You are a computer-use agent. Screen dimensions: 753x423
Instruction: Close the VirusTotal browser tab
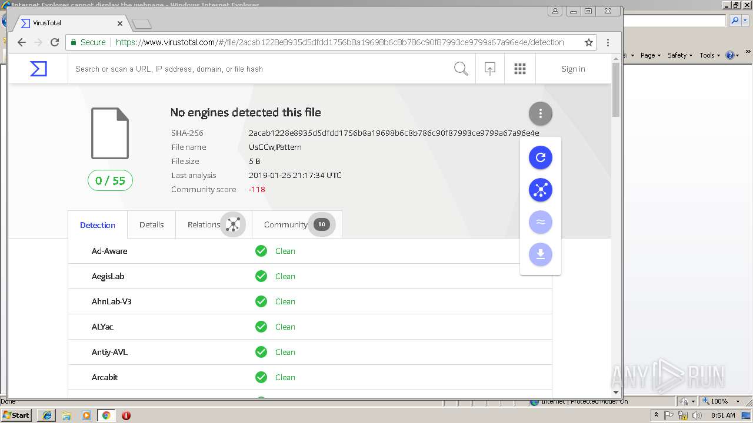point(120,23)
